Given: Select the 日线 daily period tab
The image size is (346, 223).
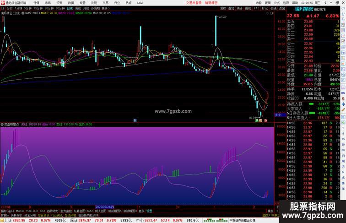Looking at the screenshot, I should (x=70, y=8).
